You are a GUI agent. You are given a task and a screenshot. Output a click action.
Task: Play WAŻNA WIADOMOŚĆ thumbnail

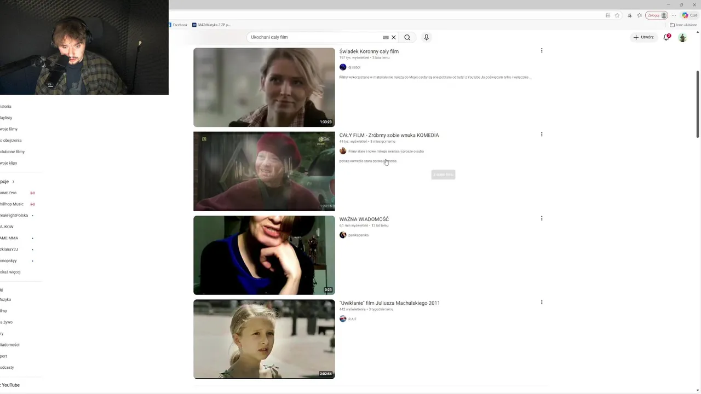[x=264, y=255]
